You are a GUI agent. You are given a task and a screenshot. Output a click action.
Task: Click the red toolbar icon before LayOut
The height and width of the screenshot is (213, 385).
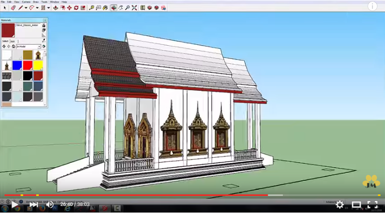(x=157, y=8)
